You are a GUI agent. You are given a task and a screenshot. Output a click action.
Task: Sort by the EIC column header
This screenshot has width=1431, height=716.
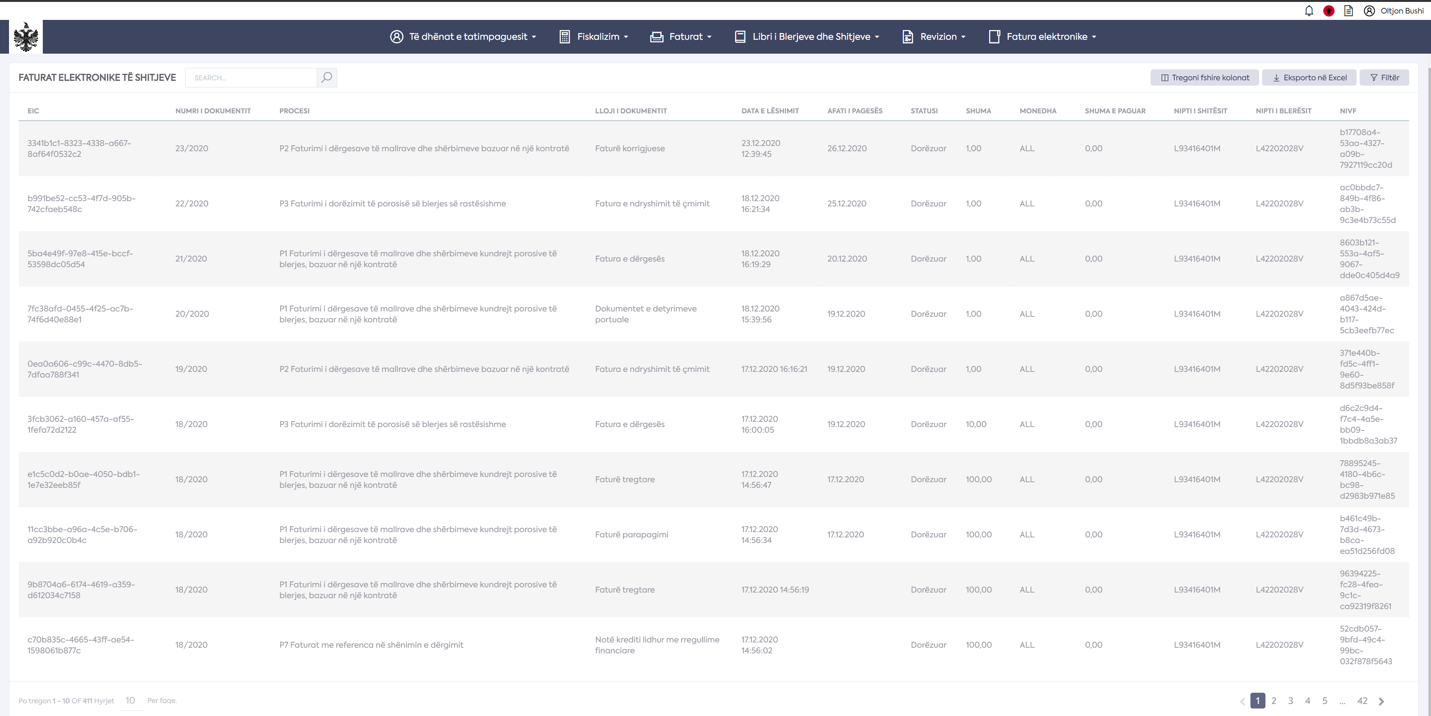pos(33,111)
